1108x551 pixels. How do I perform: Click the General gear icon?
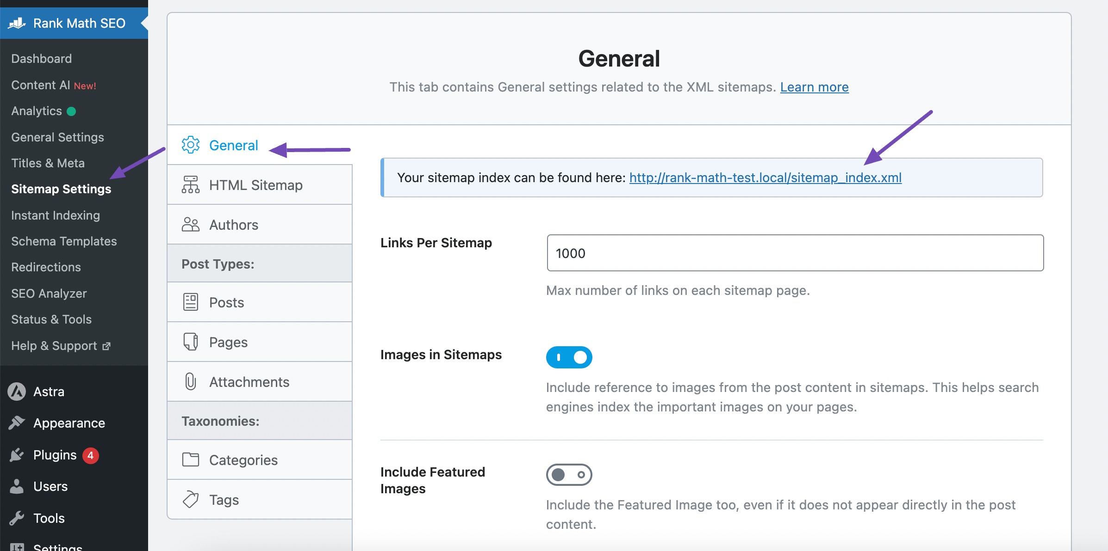[x=191, y=145]
